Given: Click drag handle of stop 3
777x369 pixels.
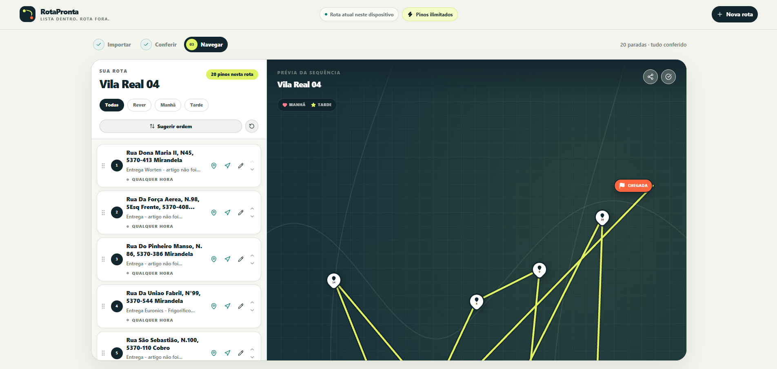Looking at the screenshot, I should [x=103, y=259].
